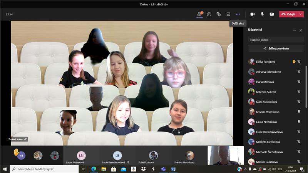
Task: Expand the Odejít dropdown arrow
Action: (301, 14)
